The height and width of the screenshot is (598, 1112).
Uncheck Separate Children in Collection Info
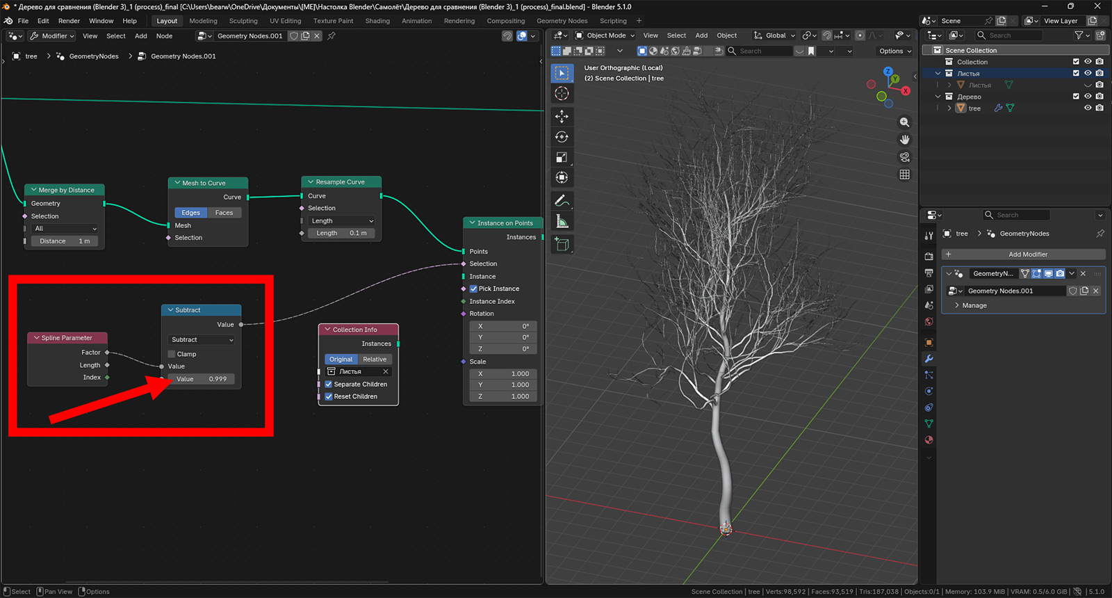pos(329,384)
